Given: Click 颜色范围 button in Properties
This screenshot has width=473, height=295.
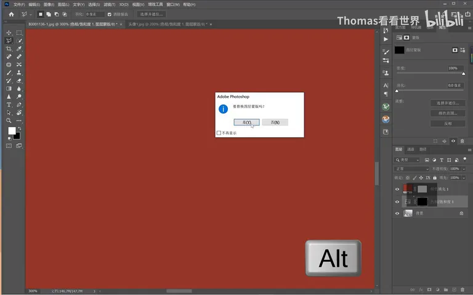Looking at the screenshot, I should point(448,113).
